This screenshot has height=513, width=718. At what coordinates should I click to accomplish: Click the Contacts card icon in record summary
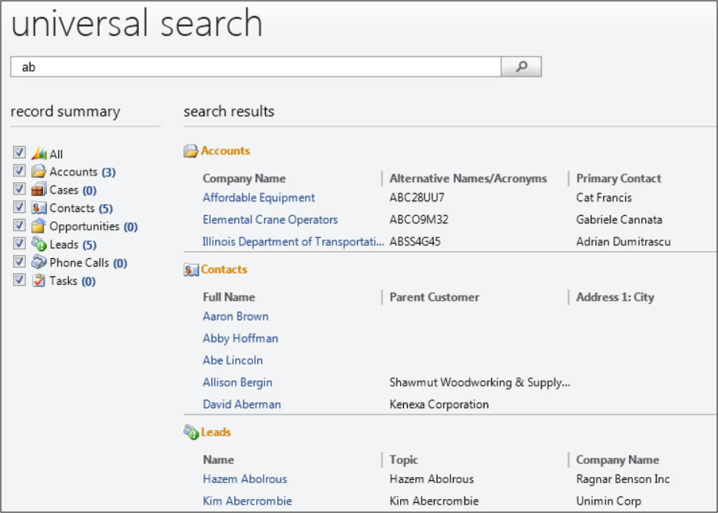[39, 208]
